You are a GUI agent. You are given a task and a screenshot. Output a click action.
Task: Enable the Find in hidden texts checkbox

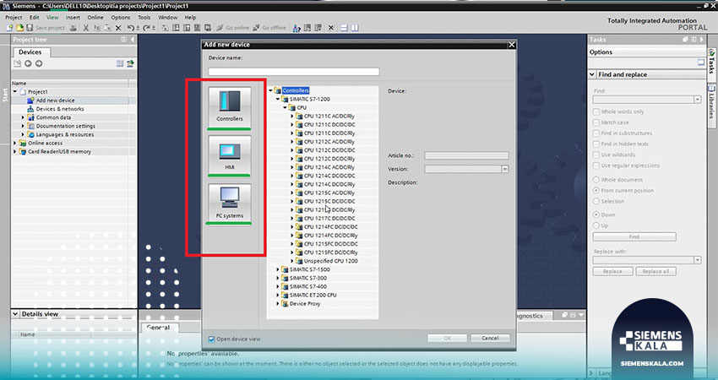596,144
